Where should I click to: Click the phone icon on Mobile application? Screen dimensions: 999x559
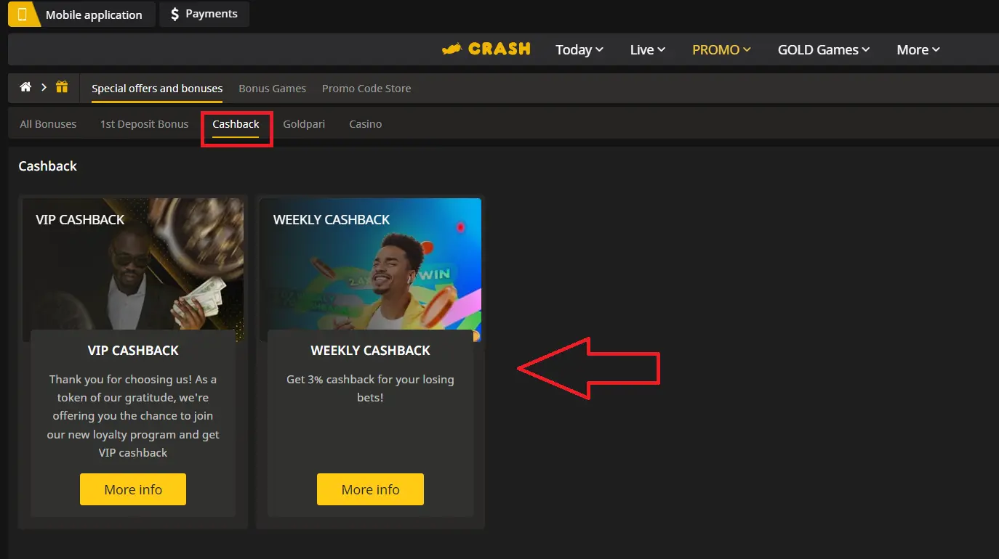point(23,14)
